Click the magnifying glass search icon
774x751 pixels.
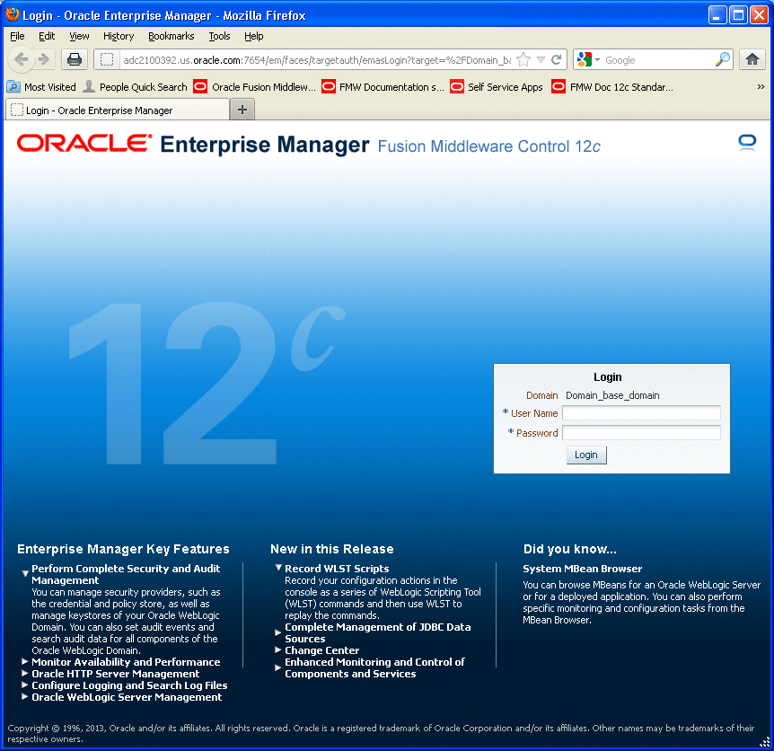click(722, 60)
